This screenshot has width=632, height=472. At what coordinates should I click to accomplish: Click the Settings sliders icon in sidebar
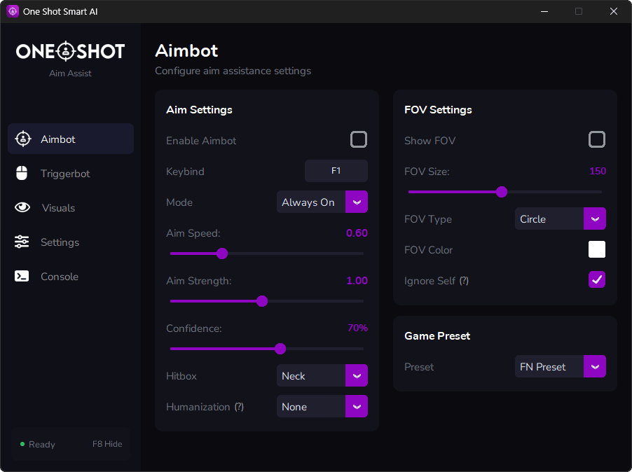tap(22, 242)
